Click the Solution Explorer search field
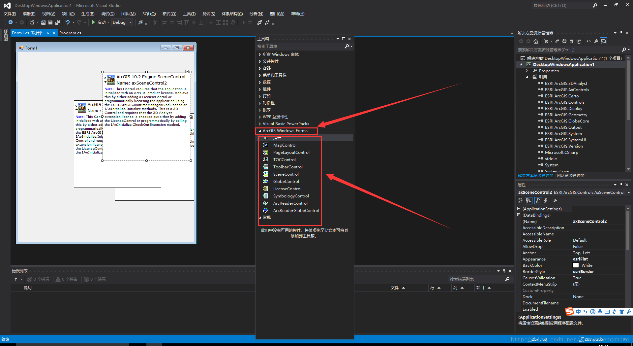 [x=569, y=50]
